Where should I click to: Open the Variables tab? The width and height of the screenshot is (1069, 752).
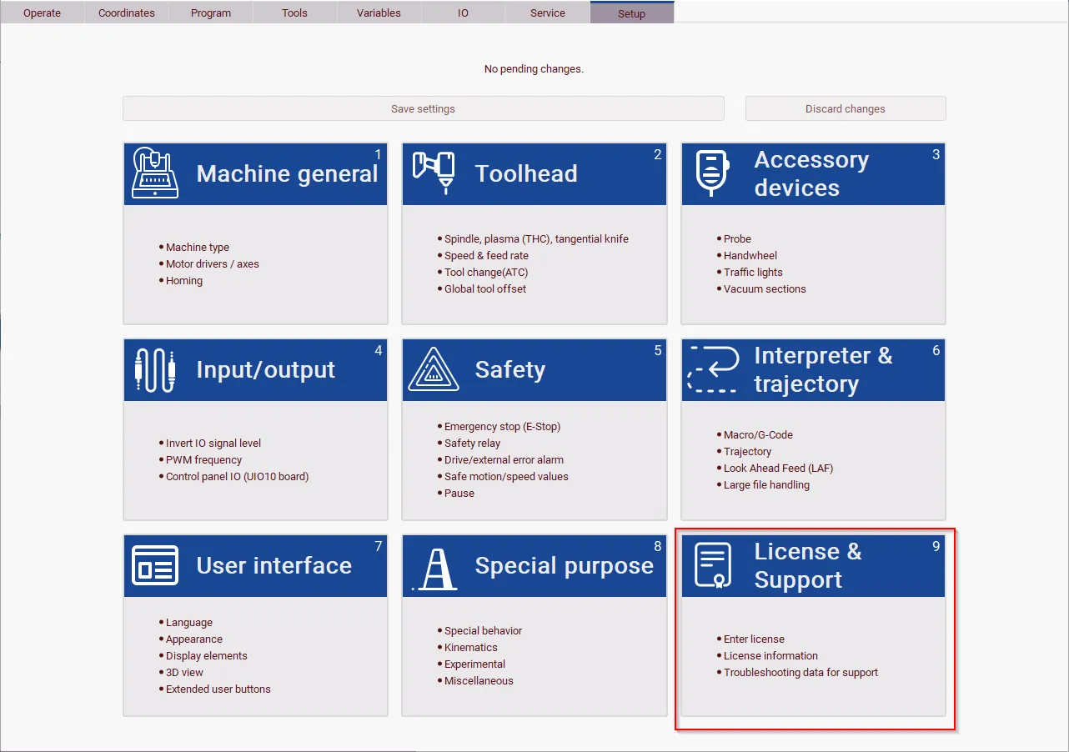379,13
